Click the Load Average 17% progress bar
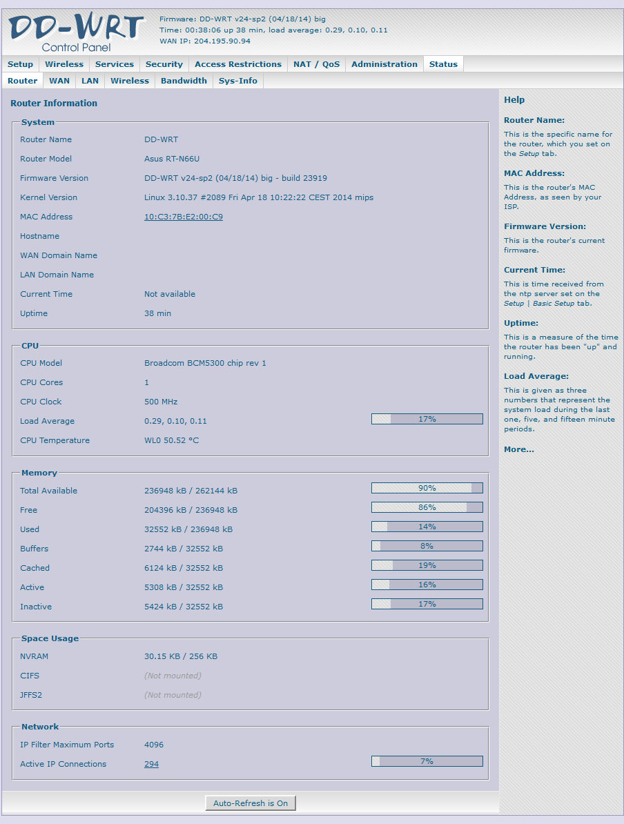624x824 pixels. tap(427, 419)
